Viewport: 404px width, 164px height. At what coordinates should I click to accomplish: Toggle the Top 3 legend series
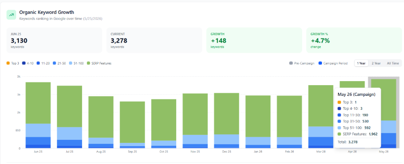(x=13, y=63)
